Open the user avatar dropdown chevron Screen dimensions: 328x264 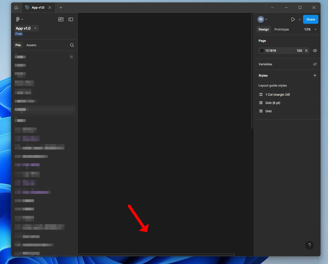pos(266,19)
